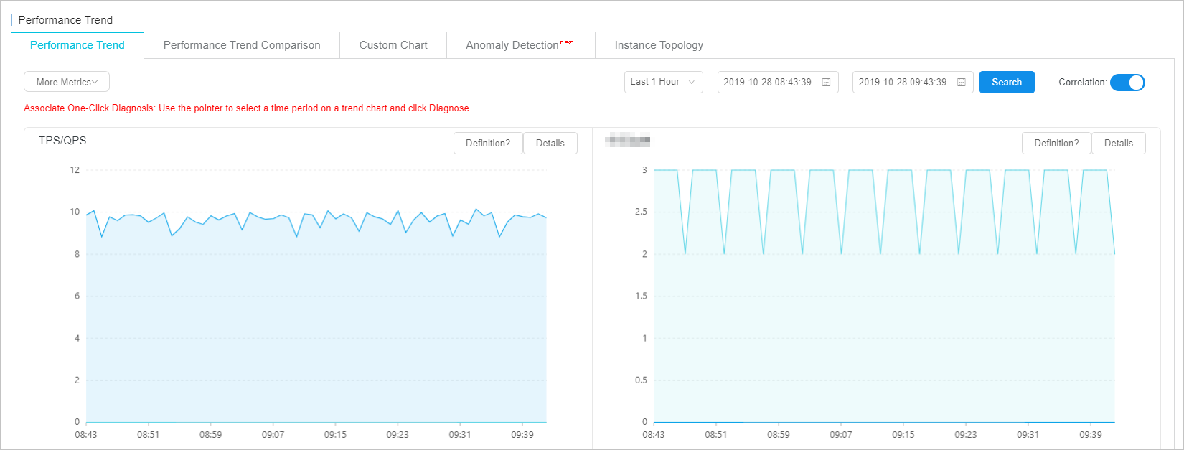Click the end date calendar icon
The width and height of the screenshot is (1184, 450).
[961, 83]
